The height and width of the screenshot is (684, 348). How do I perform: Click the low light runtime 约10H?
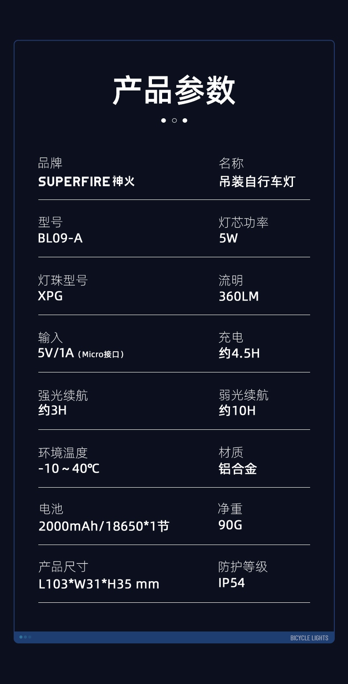237,411
